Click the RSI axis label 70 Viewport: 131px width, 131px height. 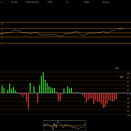2,30
